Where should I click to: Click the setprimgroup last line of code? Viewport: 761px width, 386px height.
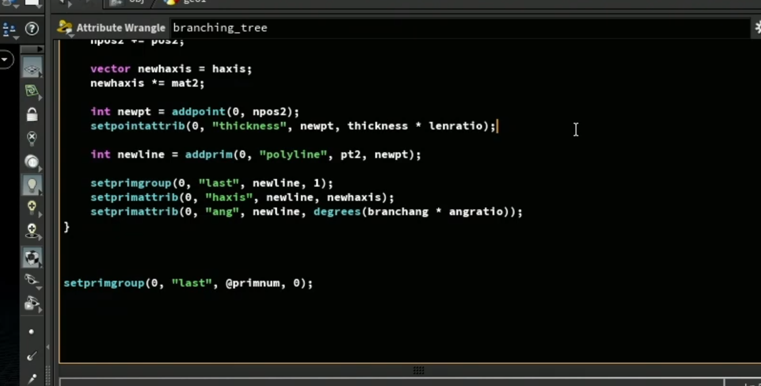click(x=188, y=283)
